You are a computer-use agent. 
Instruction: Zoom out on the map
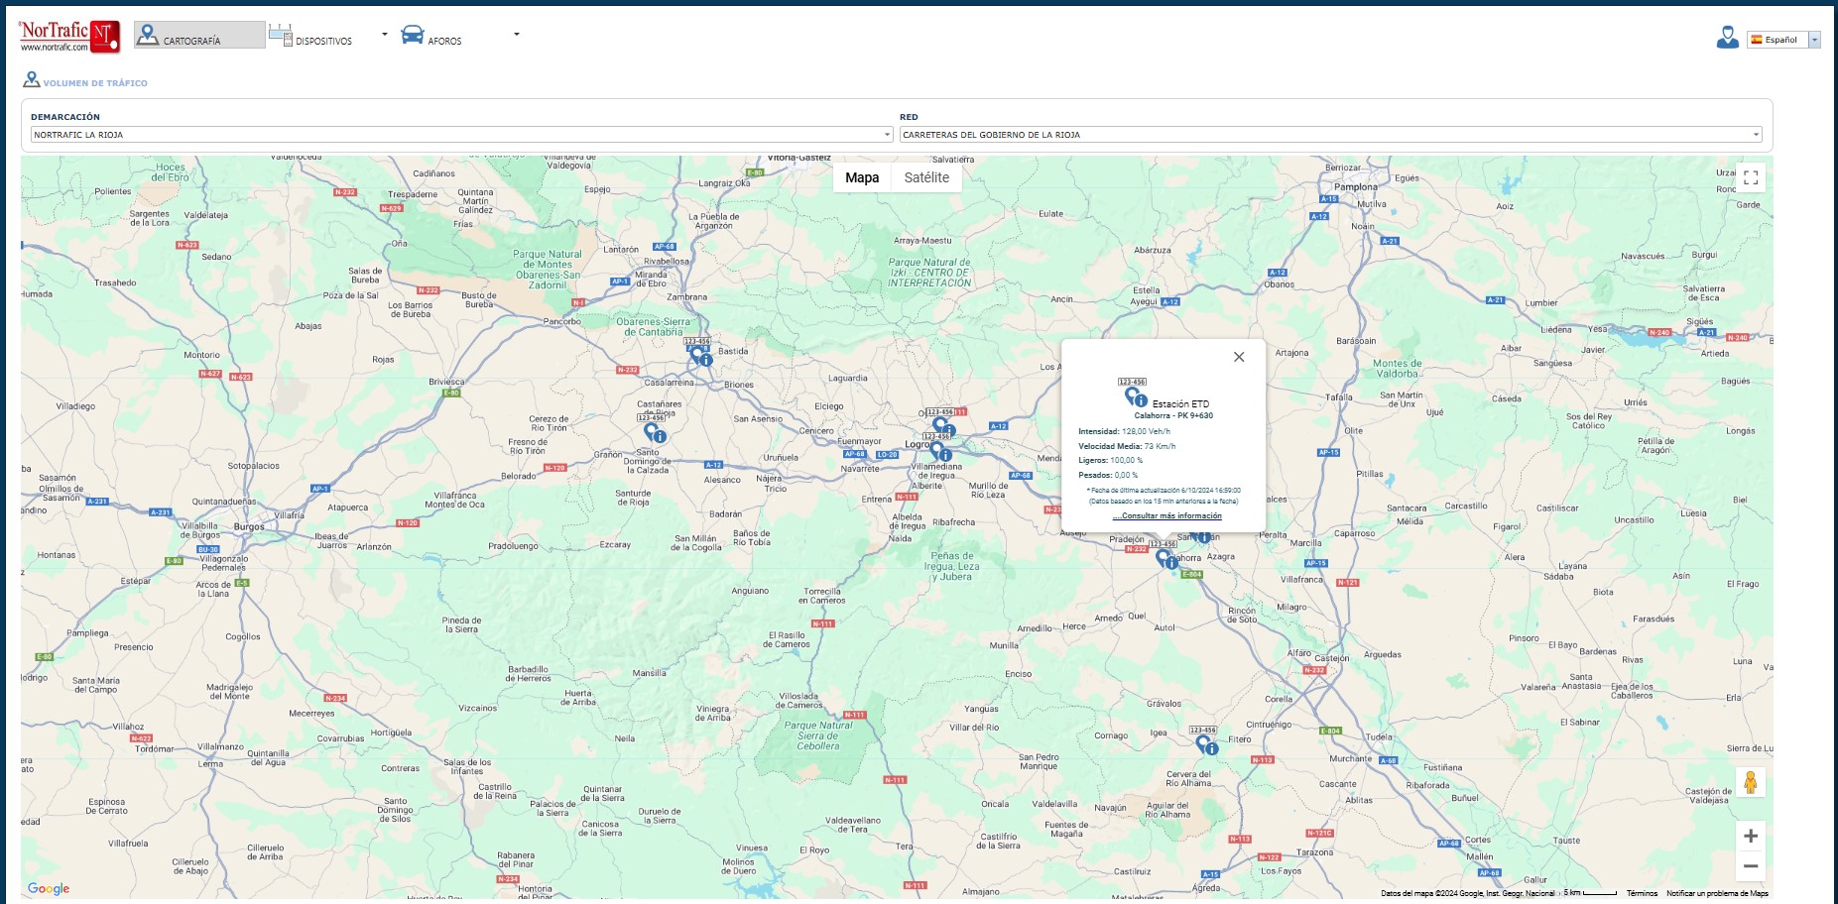(x=1751, y=866)
